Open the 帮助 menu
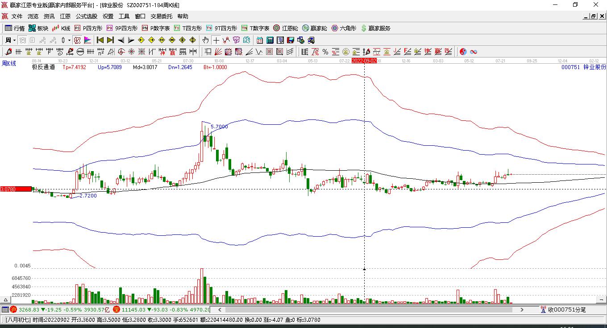This screenshot has width=607, height=328. pyautogui.click(x=183, y=16)
